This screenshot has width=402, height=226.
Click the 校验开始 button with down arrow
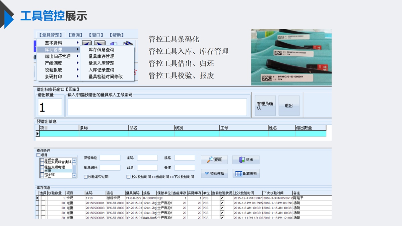(214, 174)
